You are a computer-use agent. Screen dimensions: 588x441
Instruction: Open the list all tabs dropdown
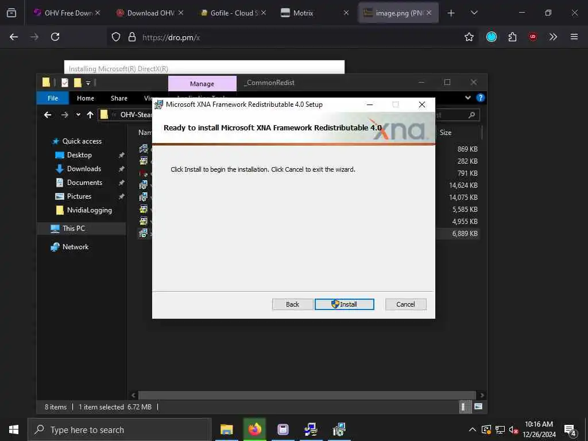pos(474,13)
